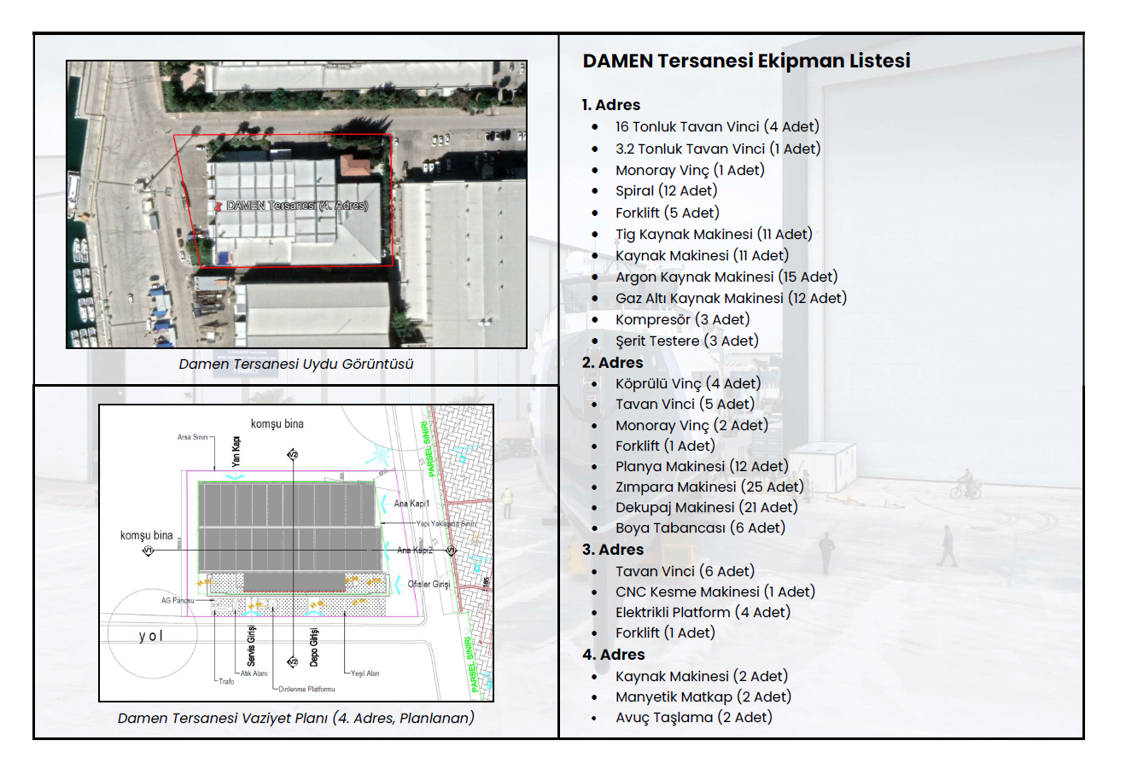Select 'Argon Kaynak Makinesi (15 Adet)'
This screenshot has width=1126, height=775.
(726, 277)
